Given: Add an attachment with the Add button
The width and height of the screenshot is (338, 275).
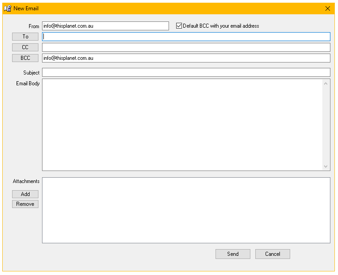Looking at the screenshot, I should pyautogui.click(x=25, y=194).
